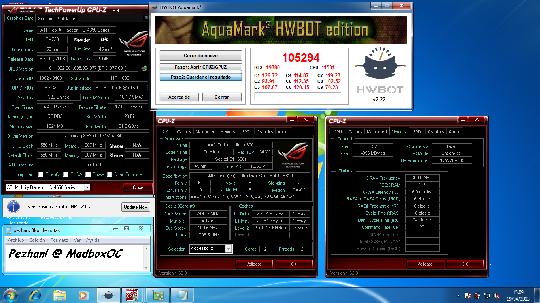Click the Notepad title bar icon
This screenshot has width=540, height=303.
click(x=8, y=230)
